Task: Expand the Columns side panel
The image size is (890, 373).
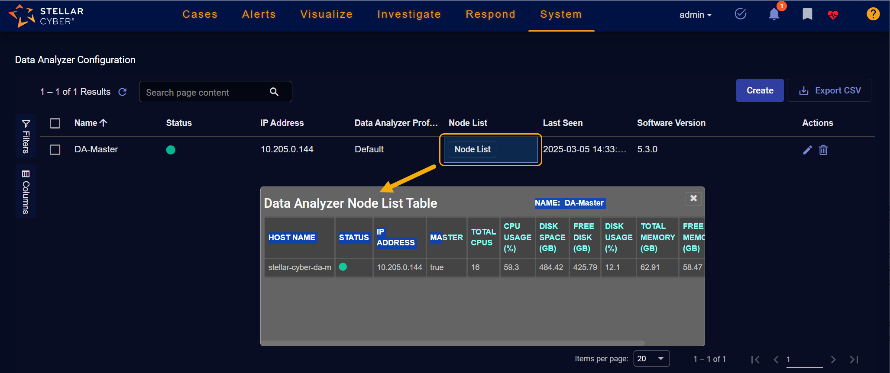Action: coord(26,191)
